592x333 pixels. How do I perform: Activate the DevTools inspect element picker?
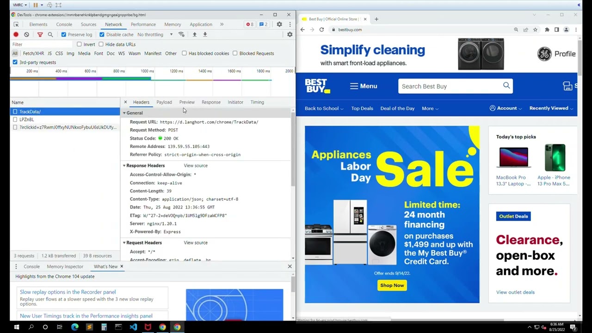click(16, 25)
